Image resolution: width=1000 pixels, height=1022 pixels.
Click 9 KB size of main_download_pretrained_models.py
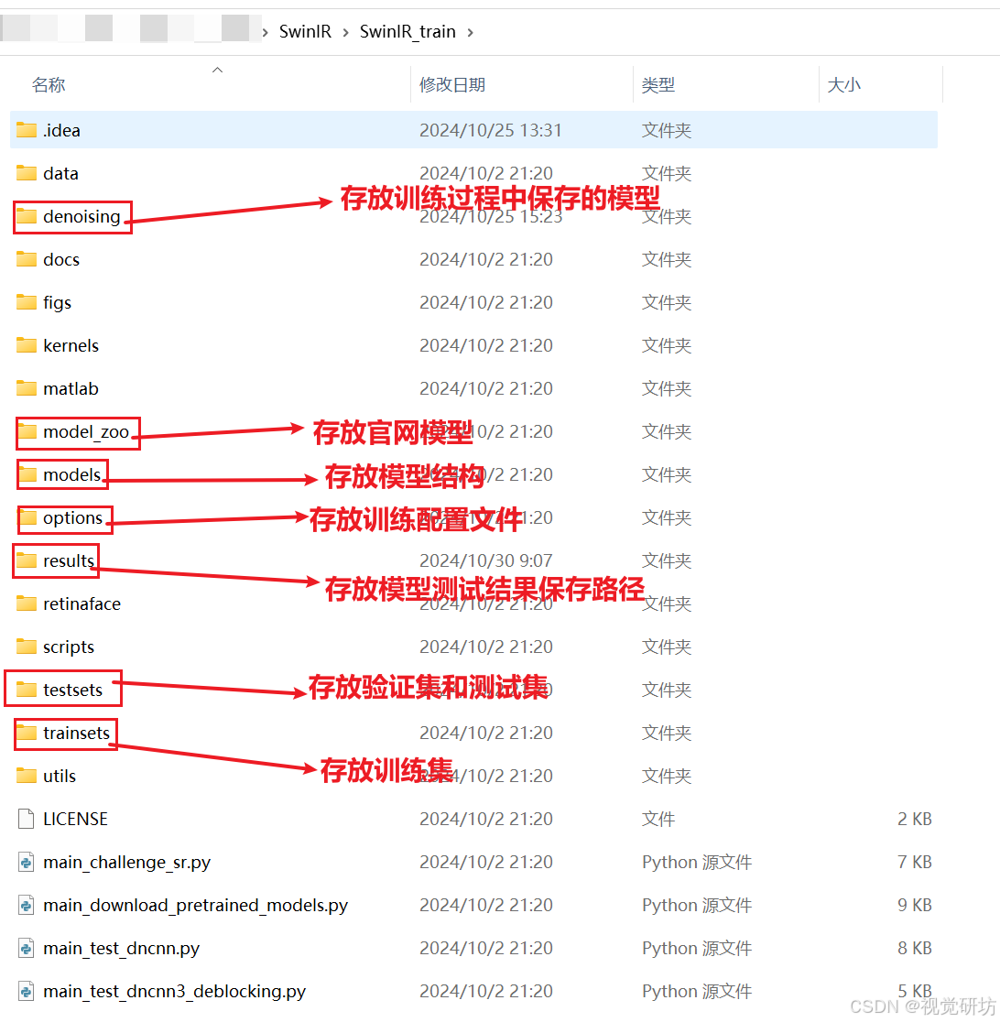point(915,905)
